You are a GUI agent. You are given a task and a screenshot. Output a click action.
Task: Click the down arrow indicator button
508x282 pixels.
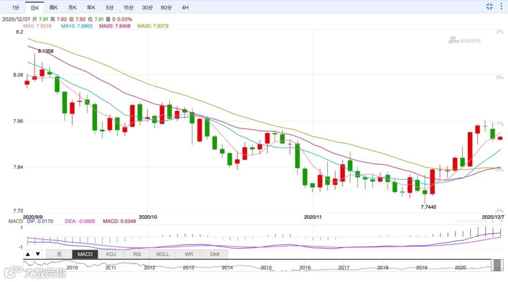38,254
